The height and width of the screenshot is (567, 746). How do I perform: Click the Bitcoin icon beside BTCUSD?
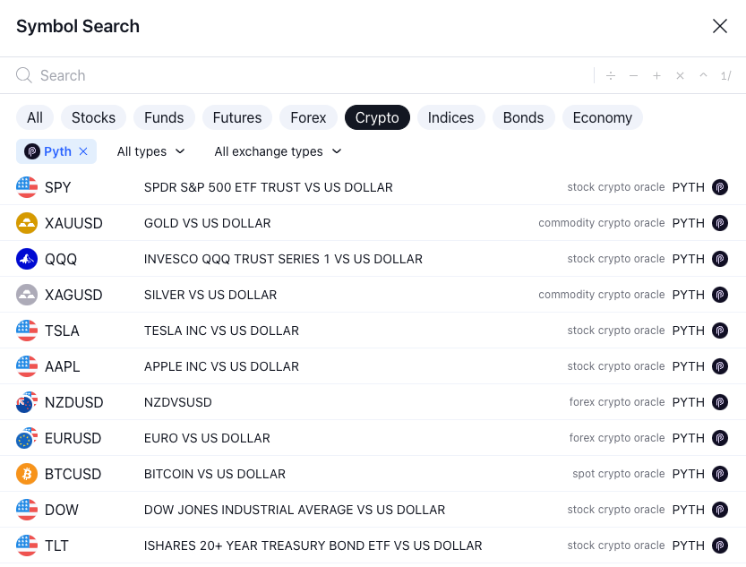point(27,474)
